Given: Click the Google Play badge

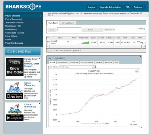Looking at the screenshot, I should tap(14, 118).
